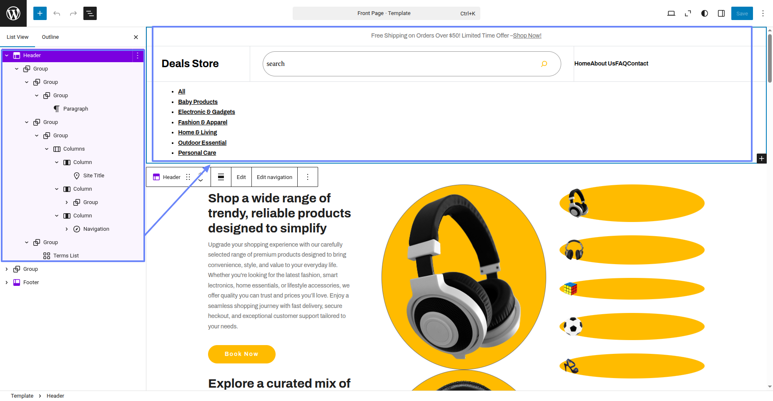Open the top bar Options menu
This screenshot has height=401, width=773.
point(763,13)
